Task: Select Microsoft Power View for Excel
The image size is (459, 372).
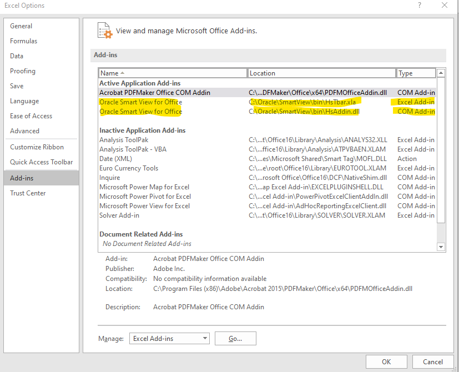Action: click(267, 206)
